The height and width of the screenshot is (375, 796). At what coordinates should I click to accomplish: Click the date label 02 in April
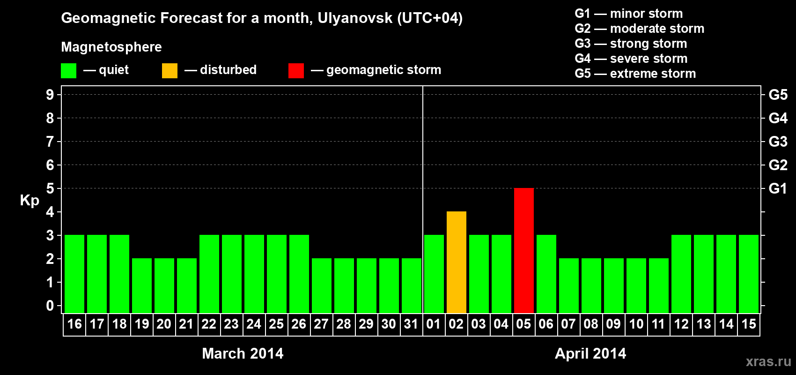click(456, 324)
